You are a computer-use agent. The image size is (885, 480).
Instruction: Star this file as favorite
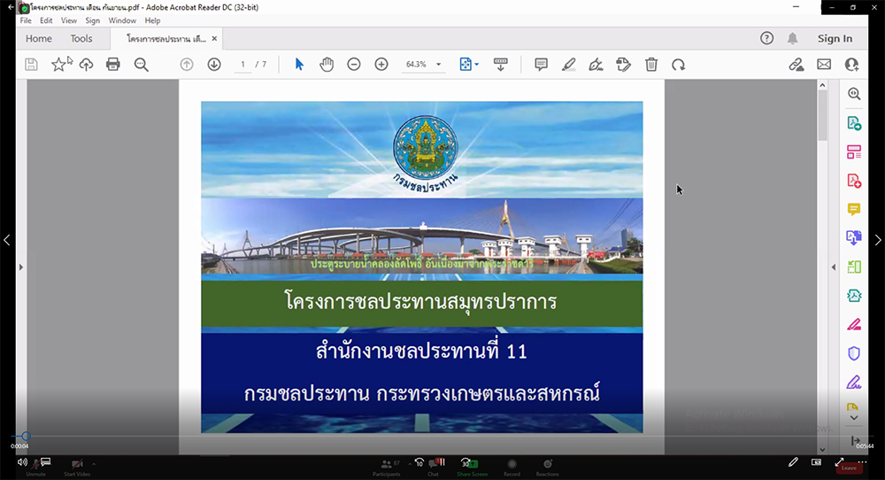coord(58,65)
